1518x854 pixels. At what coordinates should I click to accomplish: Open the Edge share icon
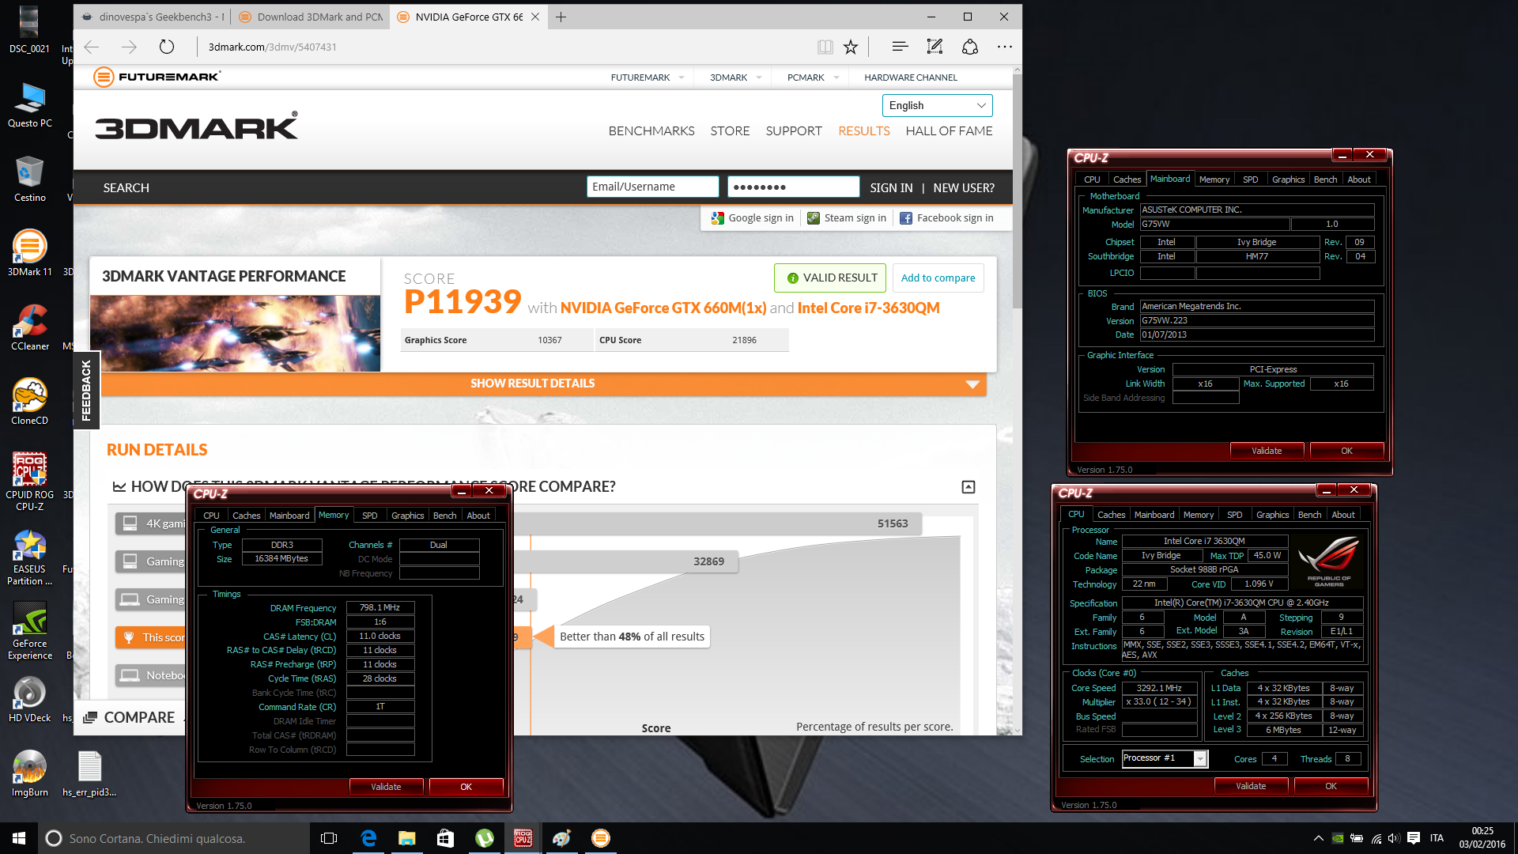tap(970, 47)
